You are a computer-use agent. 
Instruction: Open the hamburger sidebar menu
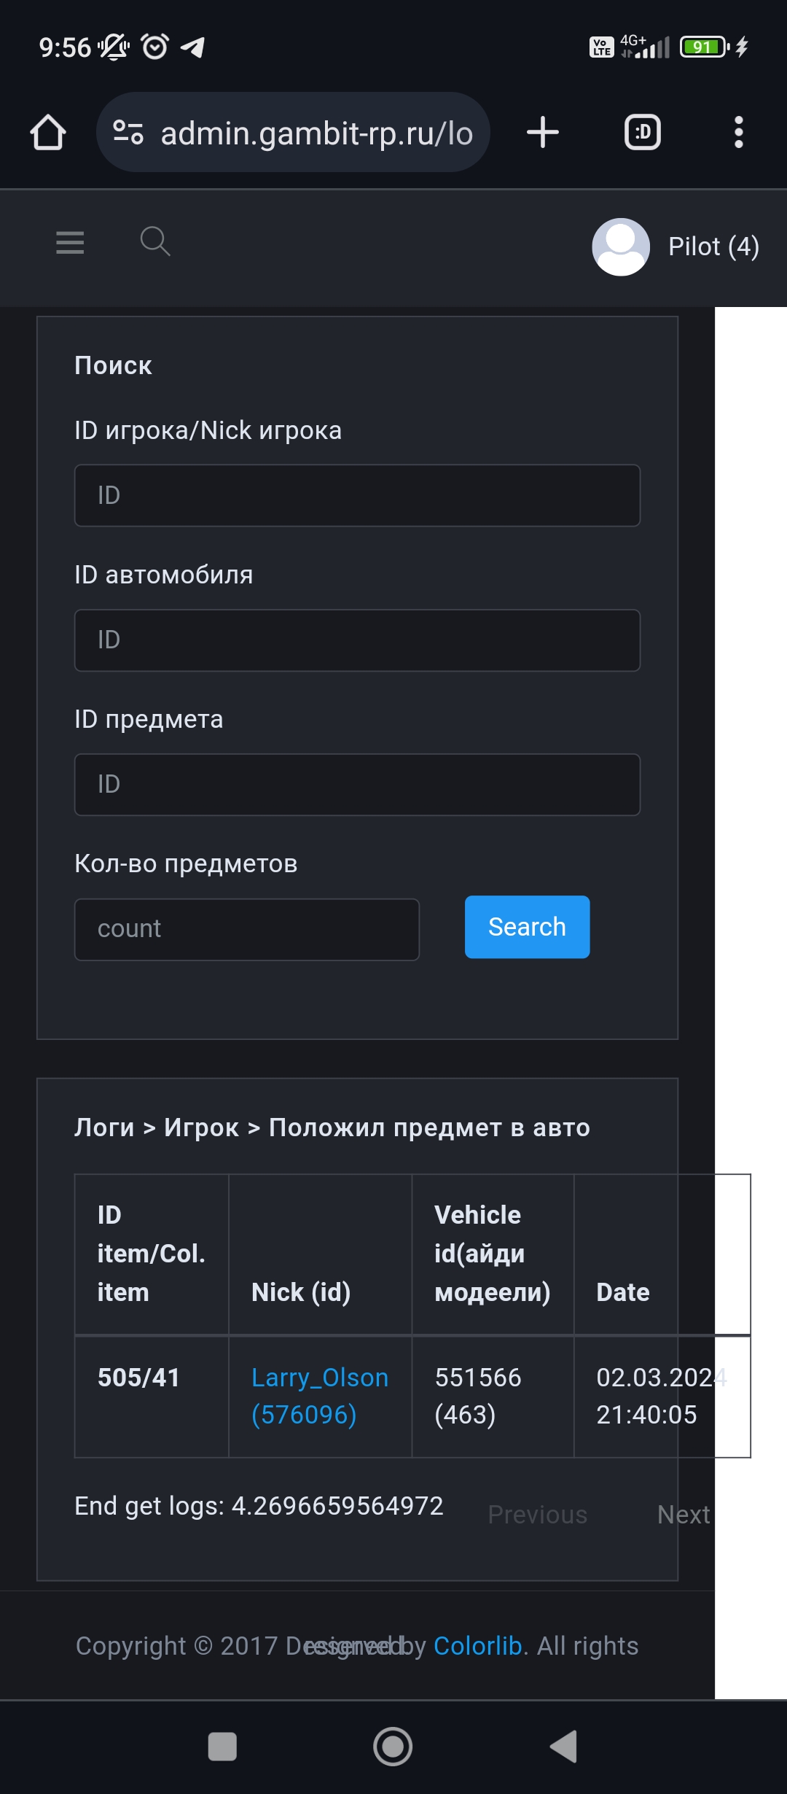click(70, 242)
